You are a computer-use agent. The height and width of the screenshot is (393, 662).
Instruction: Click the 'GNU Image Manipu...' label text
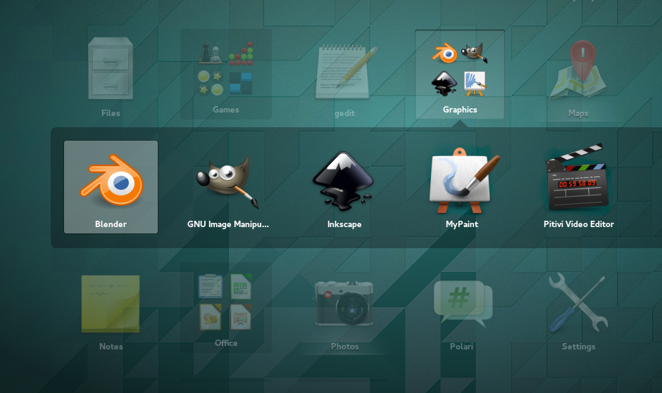tap(227, 224)
